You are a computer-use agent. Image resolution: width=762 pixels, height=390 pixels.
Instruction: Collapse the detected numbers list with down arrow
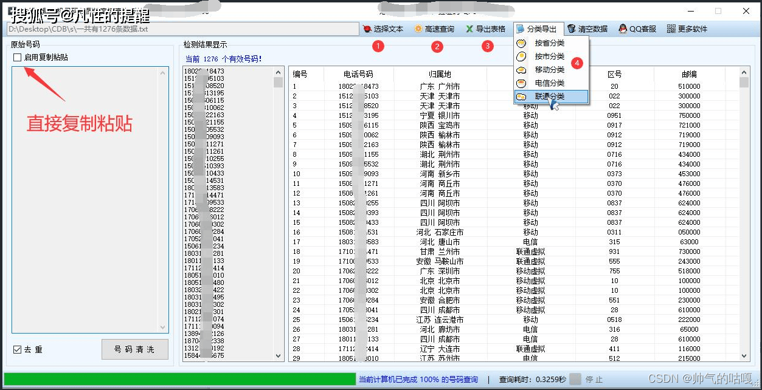pyautogui.click(x=278, y=355)
